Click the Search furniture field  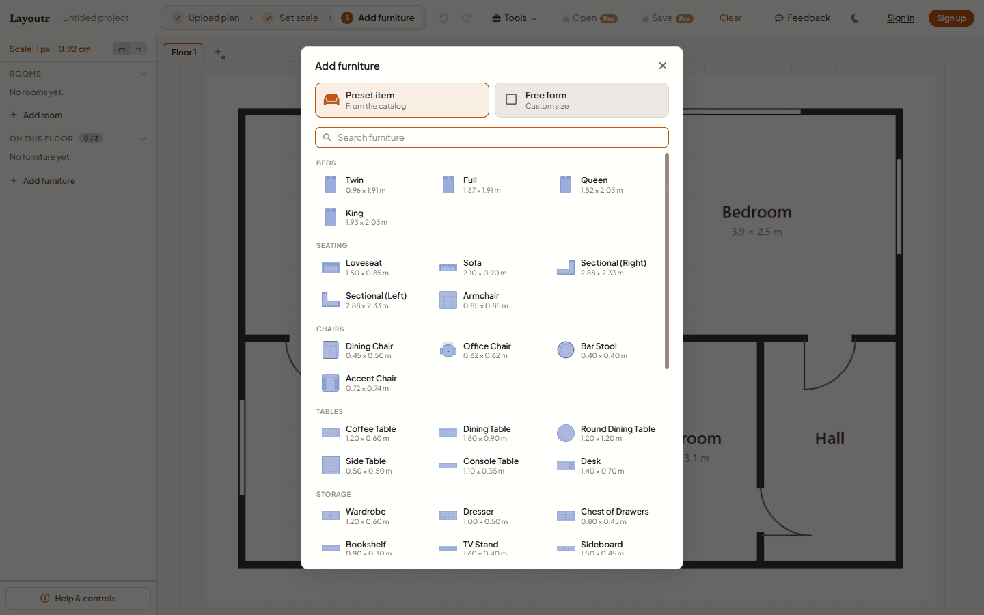[492, 137]
